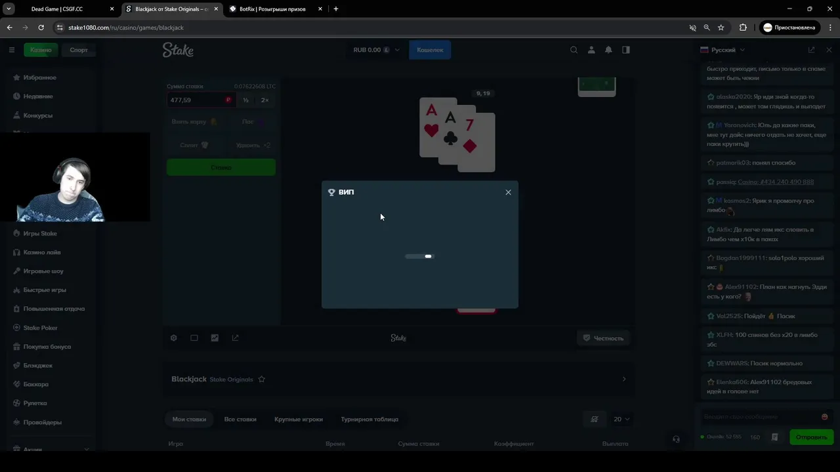Toggle the chat side panel icon
Viewport: 840px width, 472px height.
point(626,50)
